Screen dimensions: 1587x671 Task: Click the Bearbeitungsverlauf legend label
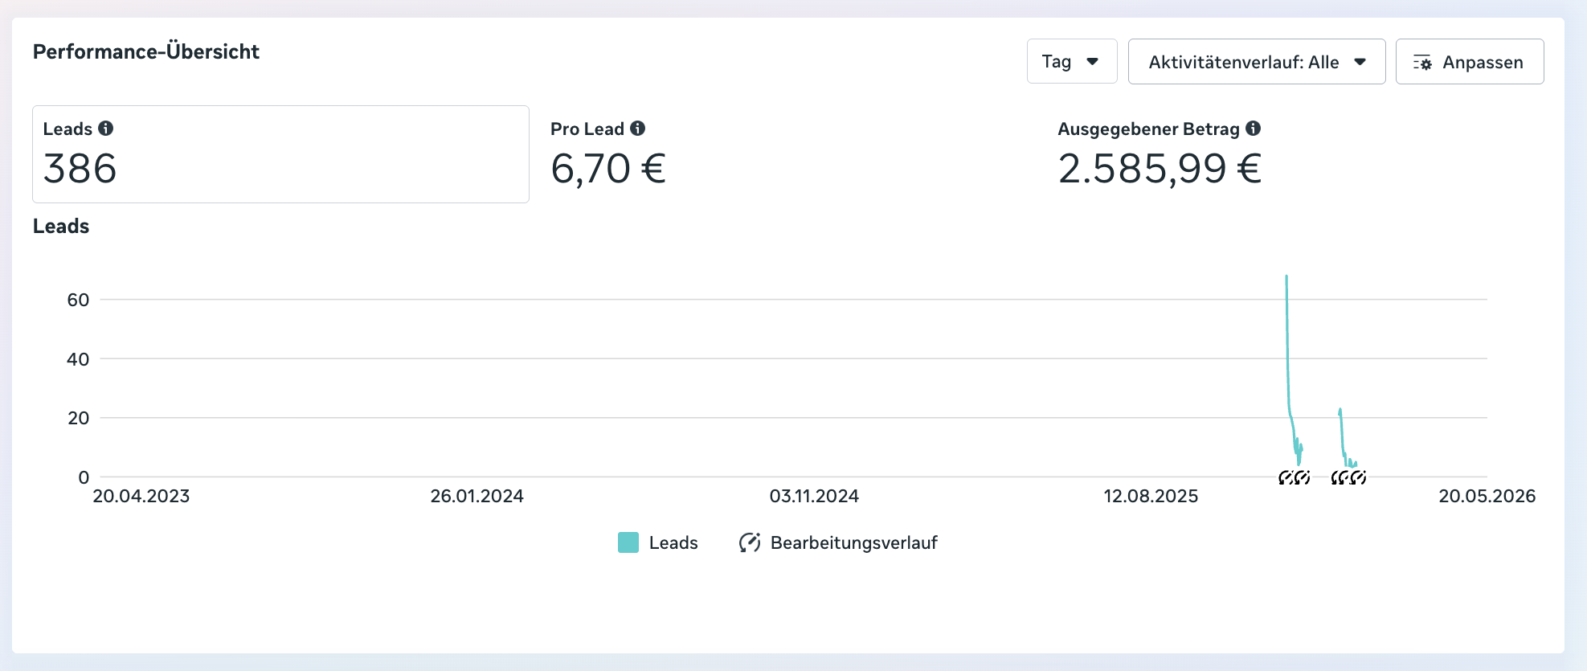tap(854, 543)
